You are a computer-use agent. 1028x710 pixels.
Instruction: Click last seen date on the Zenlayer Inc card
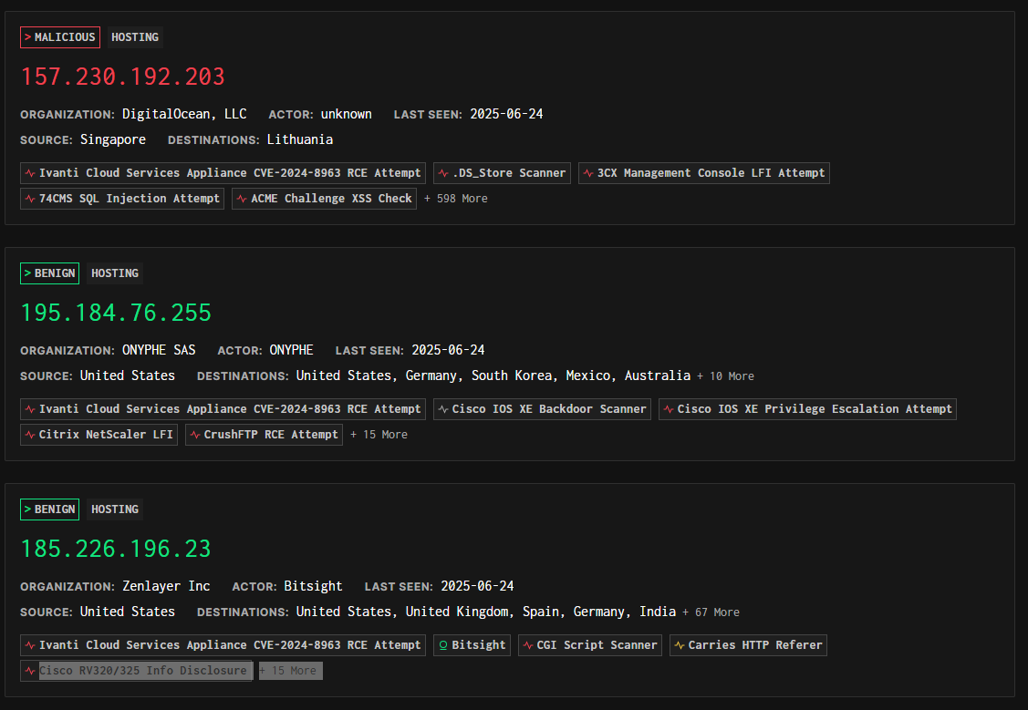point(477,585)
